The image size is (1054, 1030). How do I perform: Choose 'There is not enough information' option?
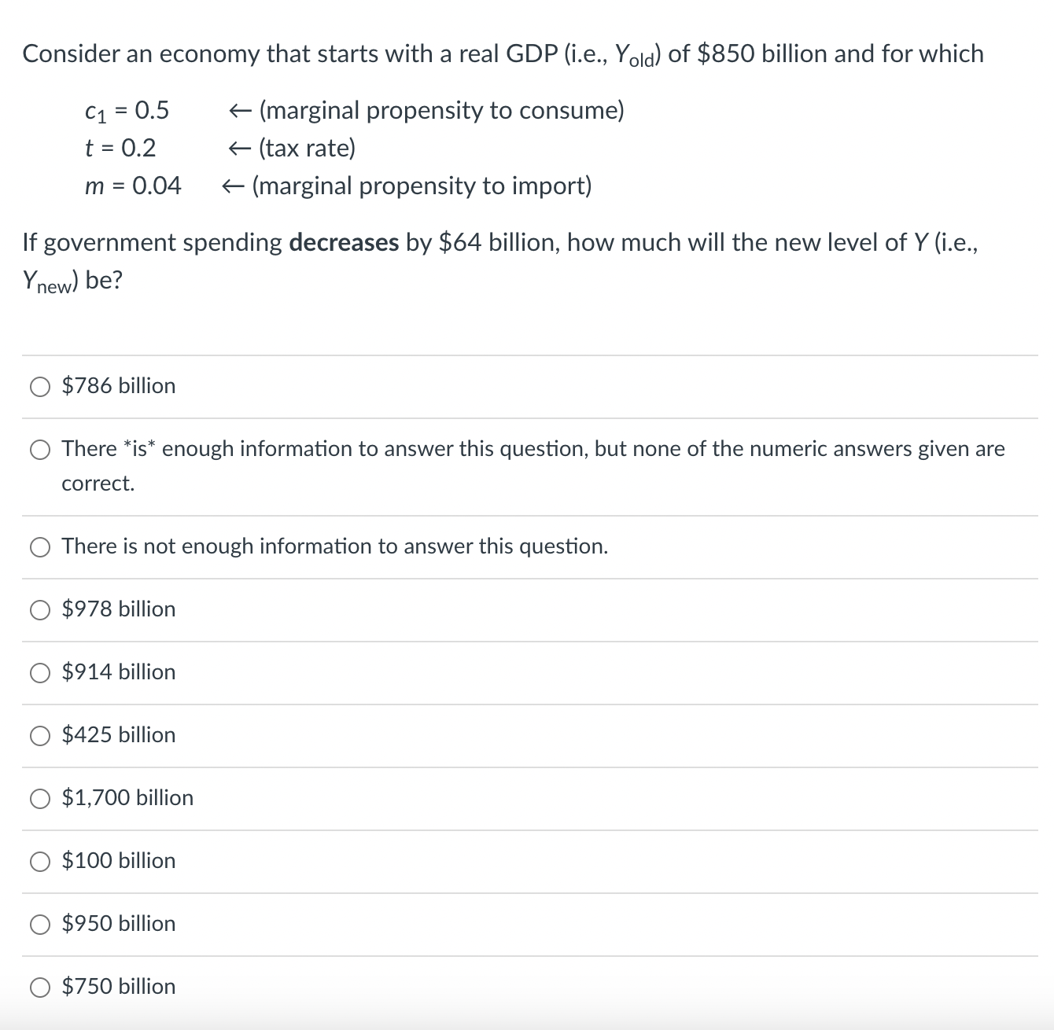39,547
